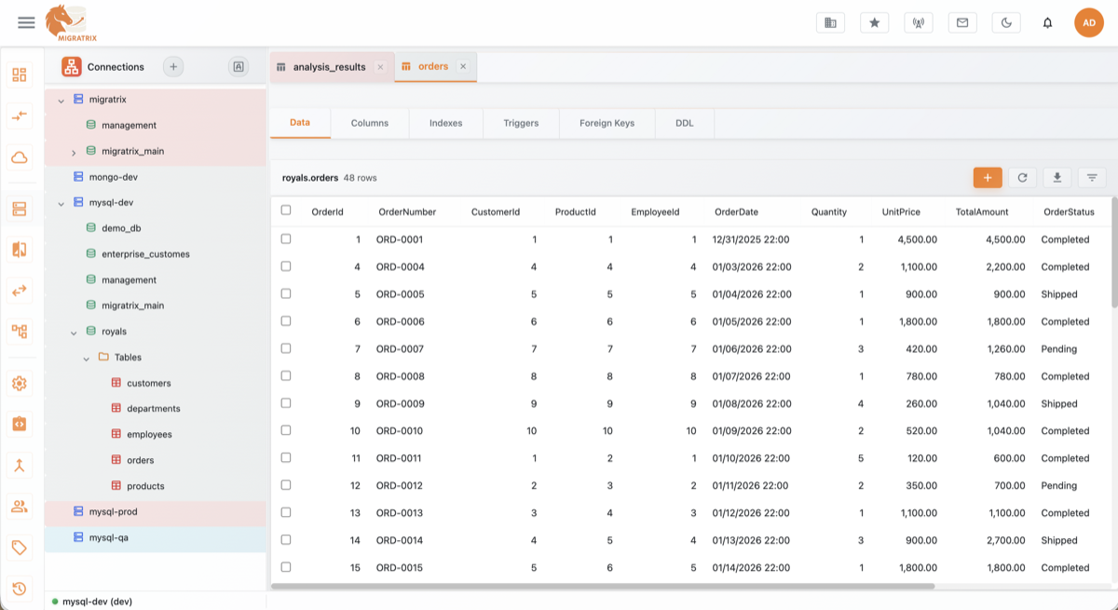Click the star favorites icon in top bar
1118x610 pixels.
coord(874,21)
